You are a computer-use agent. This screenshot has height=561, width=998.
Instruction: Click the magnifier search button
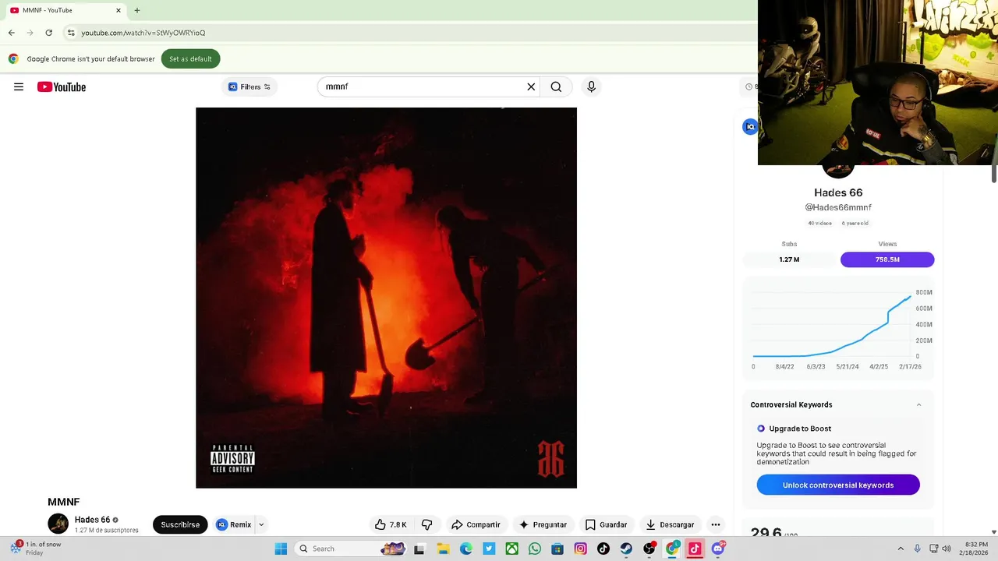pos(556,86)
